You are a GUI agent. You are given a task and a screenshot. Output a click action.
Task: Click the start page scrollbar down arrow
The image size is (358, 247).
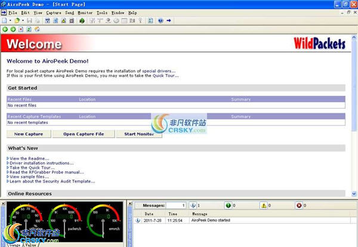[x=354, y=193]
